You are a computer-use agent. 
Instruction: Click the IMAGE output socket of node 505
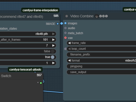pos(58,24)
